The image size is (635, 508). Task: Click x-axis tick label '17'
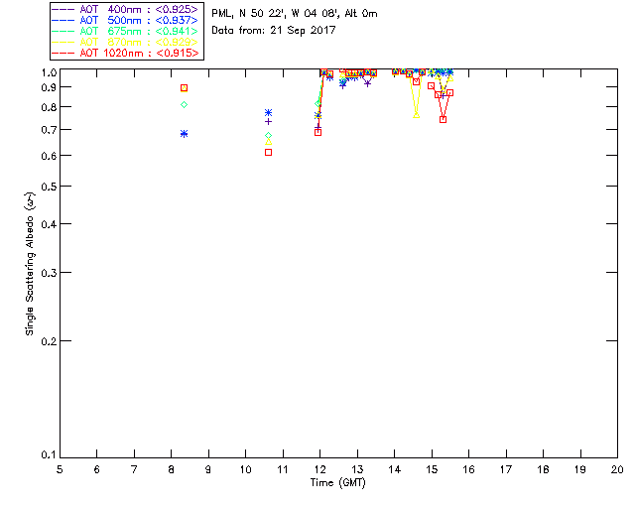pyautogui.click(x=506, y=469)
